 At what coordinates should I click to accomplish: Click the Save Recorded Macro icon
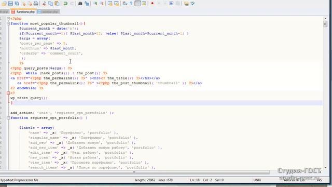[178, 4]
